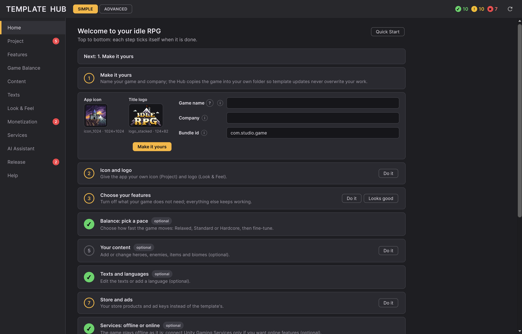Click the red errors count icon

click(x=490, y=9)
